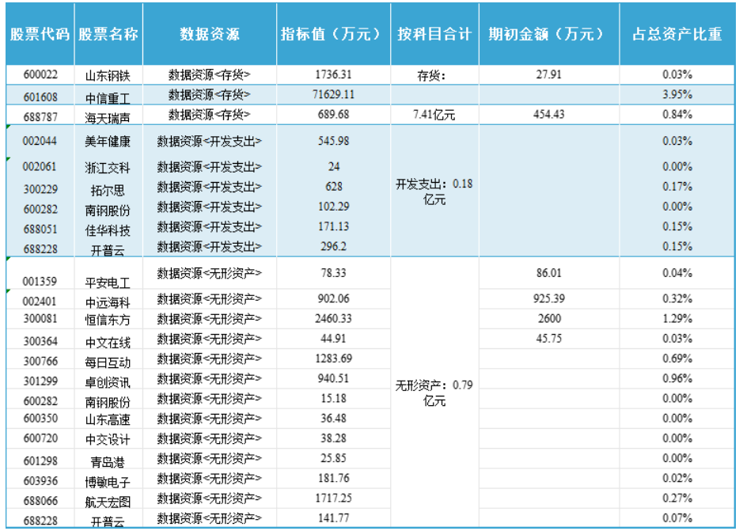
Task: Select the 454.43 opening amount cell
Action: [x=548, y=115]
